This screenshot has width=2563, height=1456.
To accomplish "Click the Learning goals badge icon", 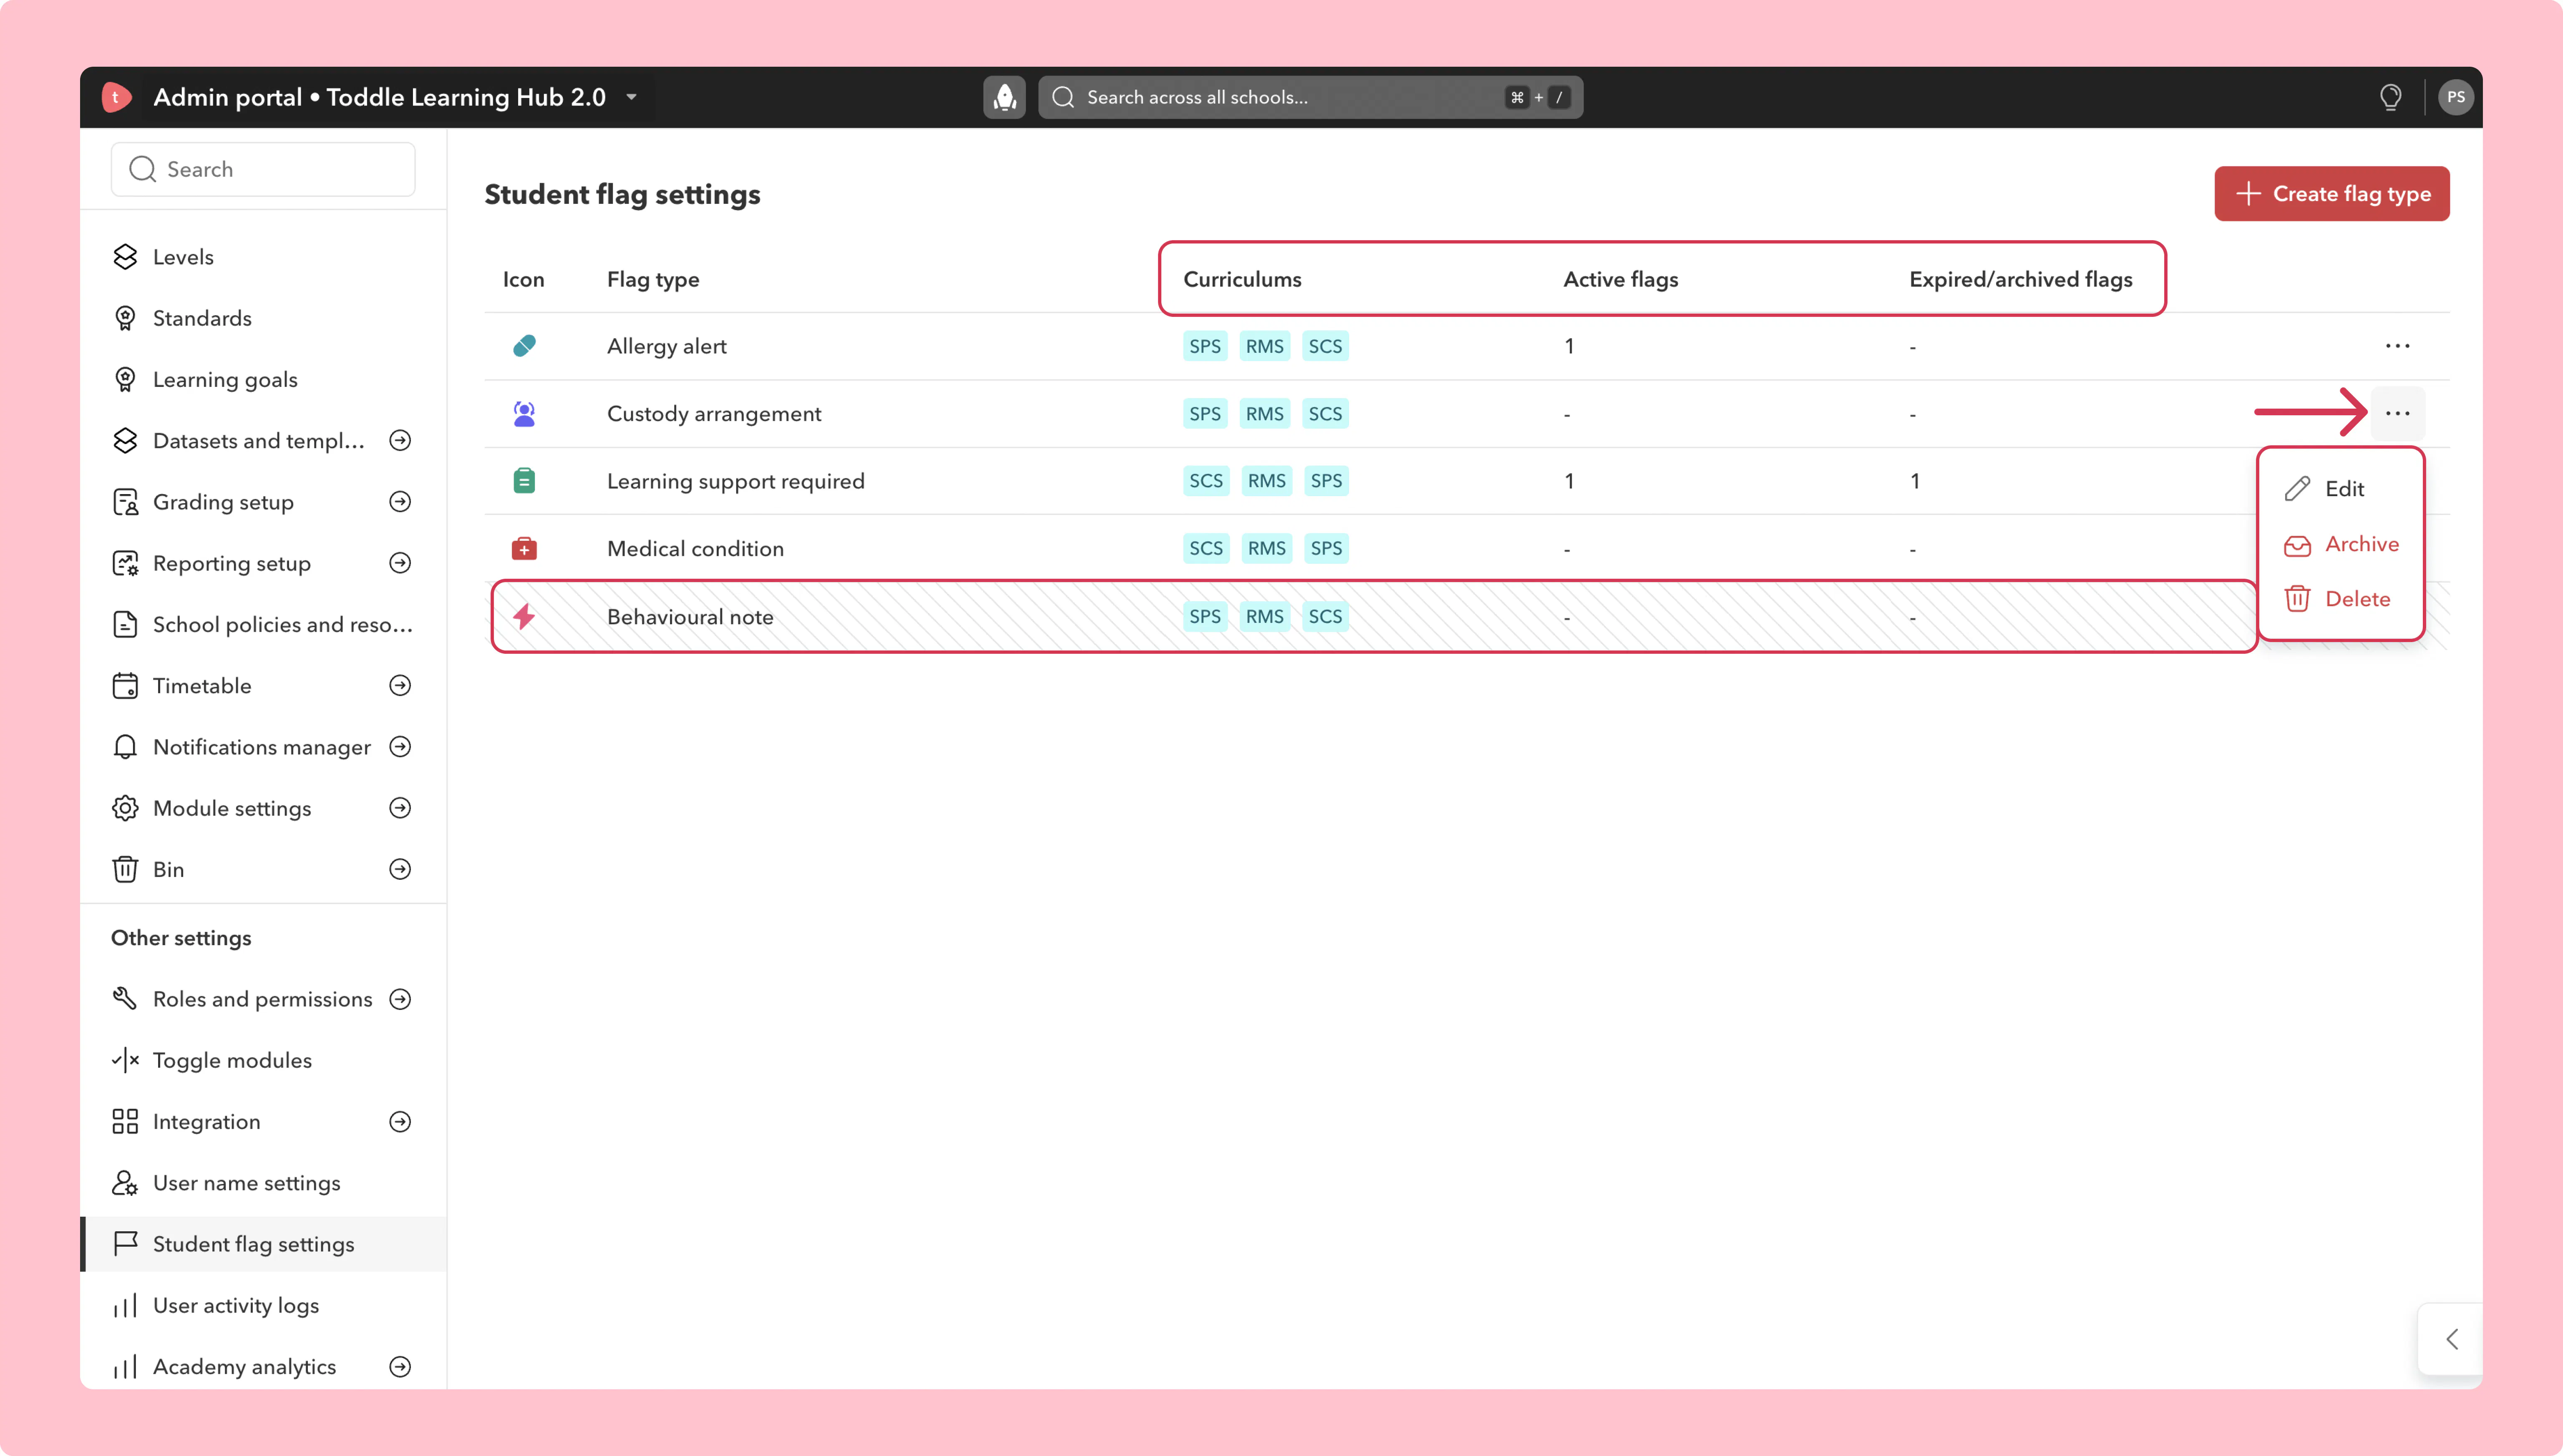I will [x=125, y=379].
